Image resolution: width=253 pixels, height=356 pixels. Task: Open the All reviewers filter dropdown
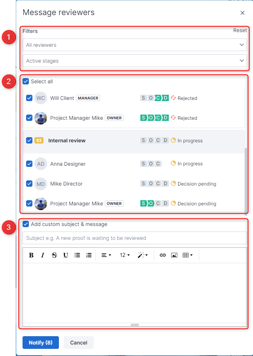(134, 45)
